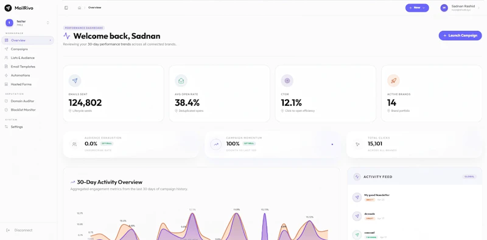Click the tester workspace number avatar
This screenshot has width=487, height=240.
pos(9,22)
